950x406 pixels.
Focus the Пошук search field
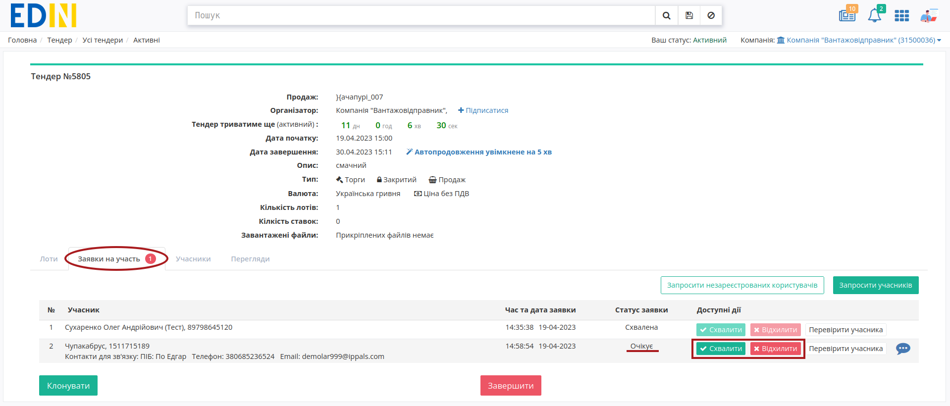pyautogui.click(x=421, y=15)
